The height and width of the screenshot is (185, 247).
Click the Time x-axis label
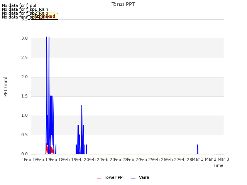coord(218,165)
